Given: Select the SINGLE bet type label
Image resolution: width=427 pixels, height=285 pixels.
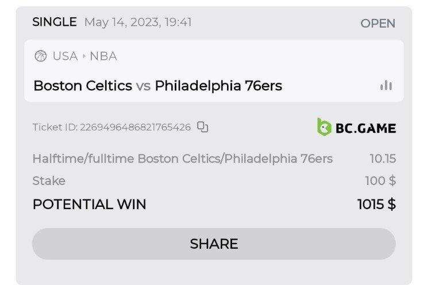Looking at the screenshot, I should coord(55,22).
